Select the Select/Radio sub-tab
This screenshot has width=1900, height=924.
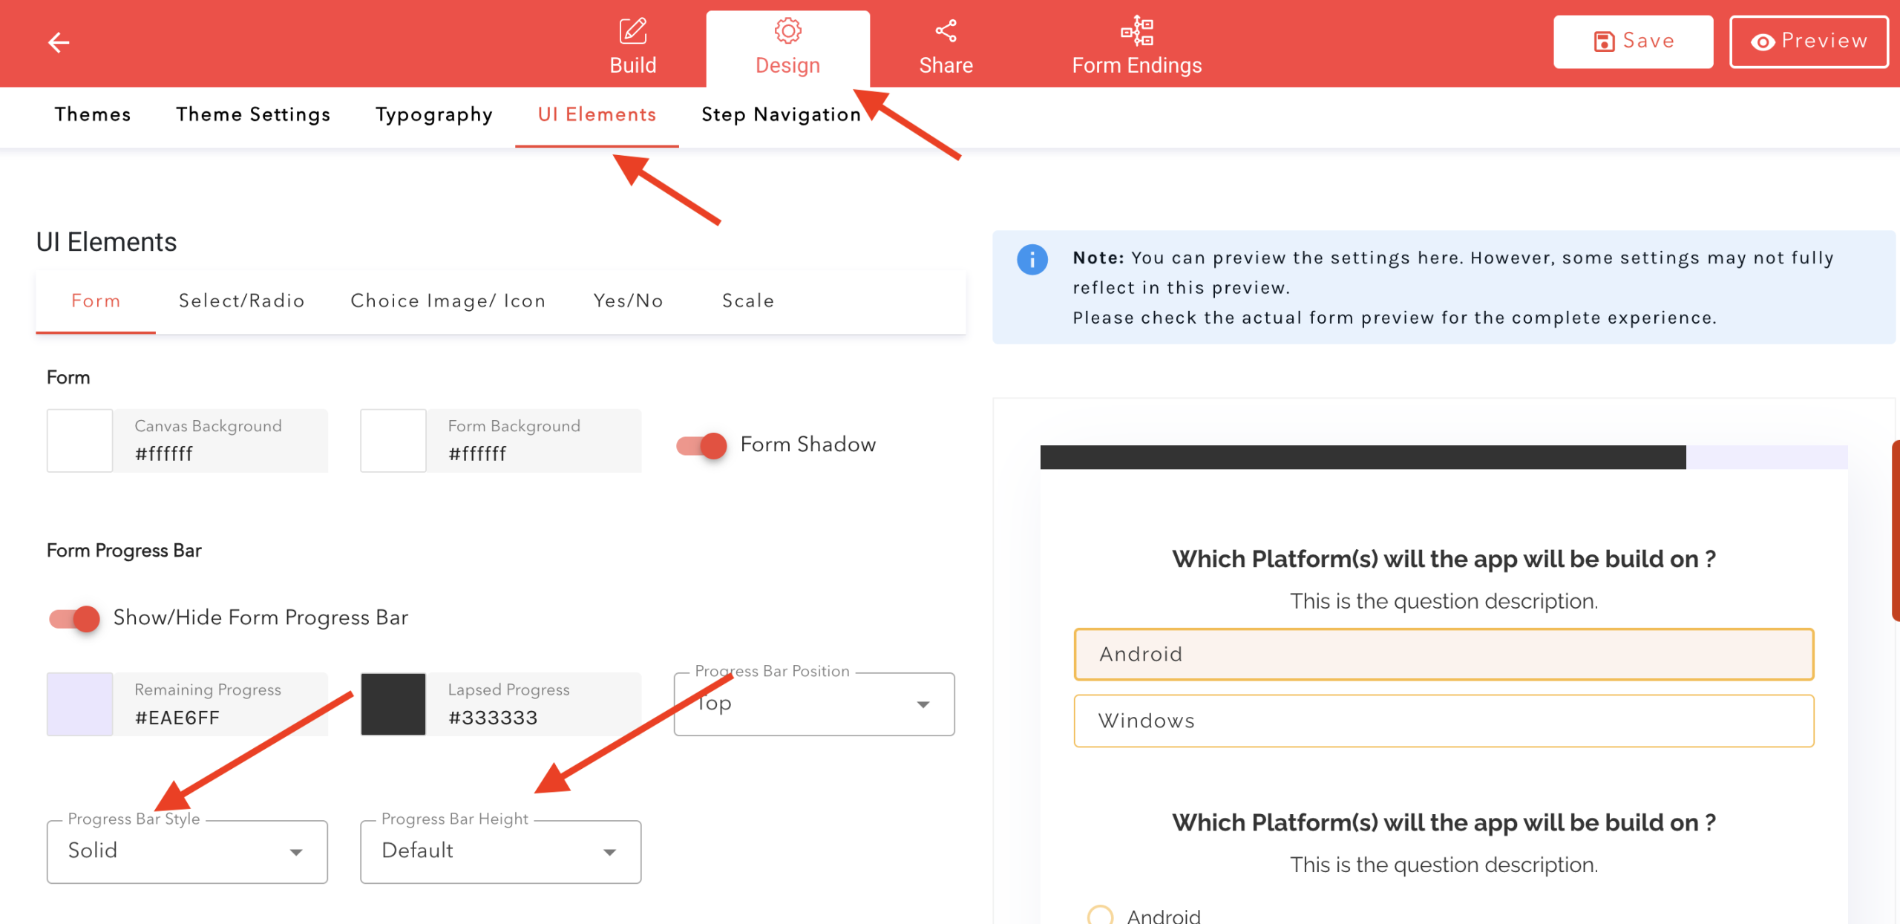click(x=241, y=301)
